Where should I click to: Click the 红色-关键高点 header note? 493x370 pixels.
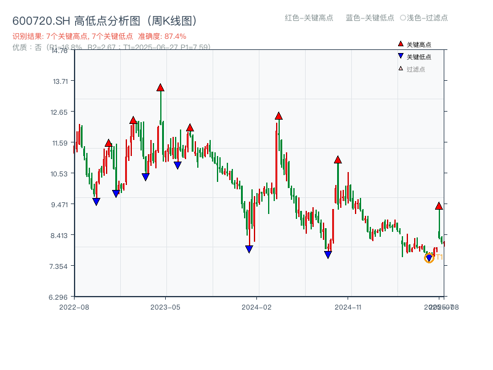(x=309, y=18)
